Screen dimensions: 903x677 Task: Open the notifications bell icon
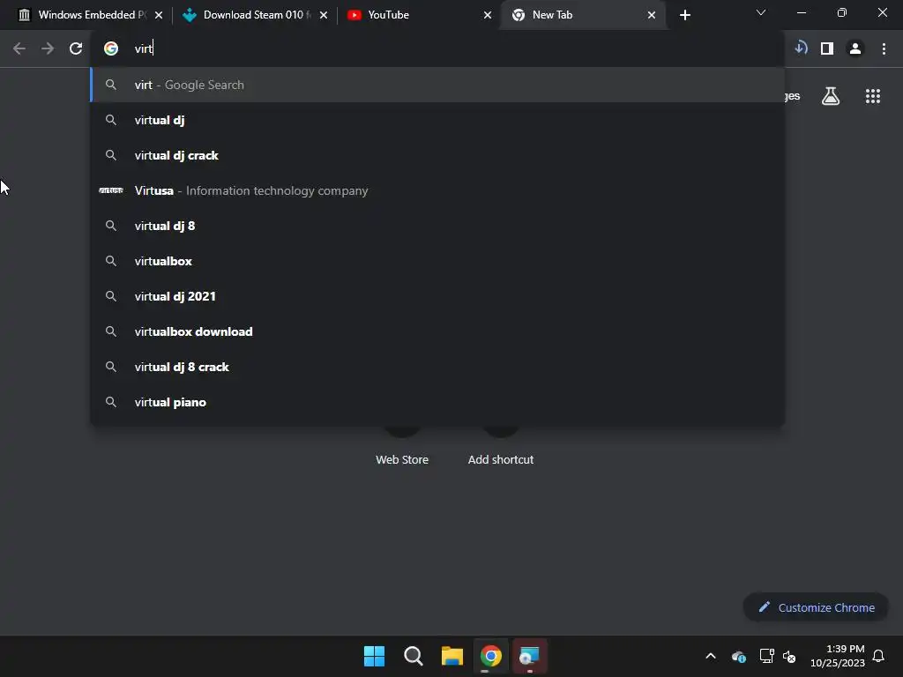pyautogui.click(x=878, y=656)
